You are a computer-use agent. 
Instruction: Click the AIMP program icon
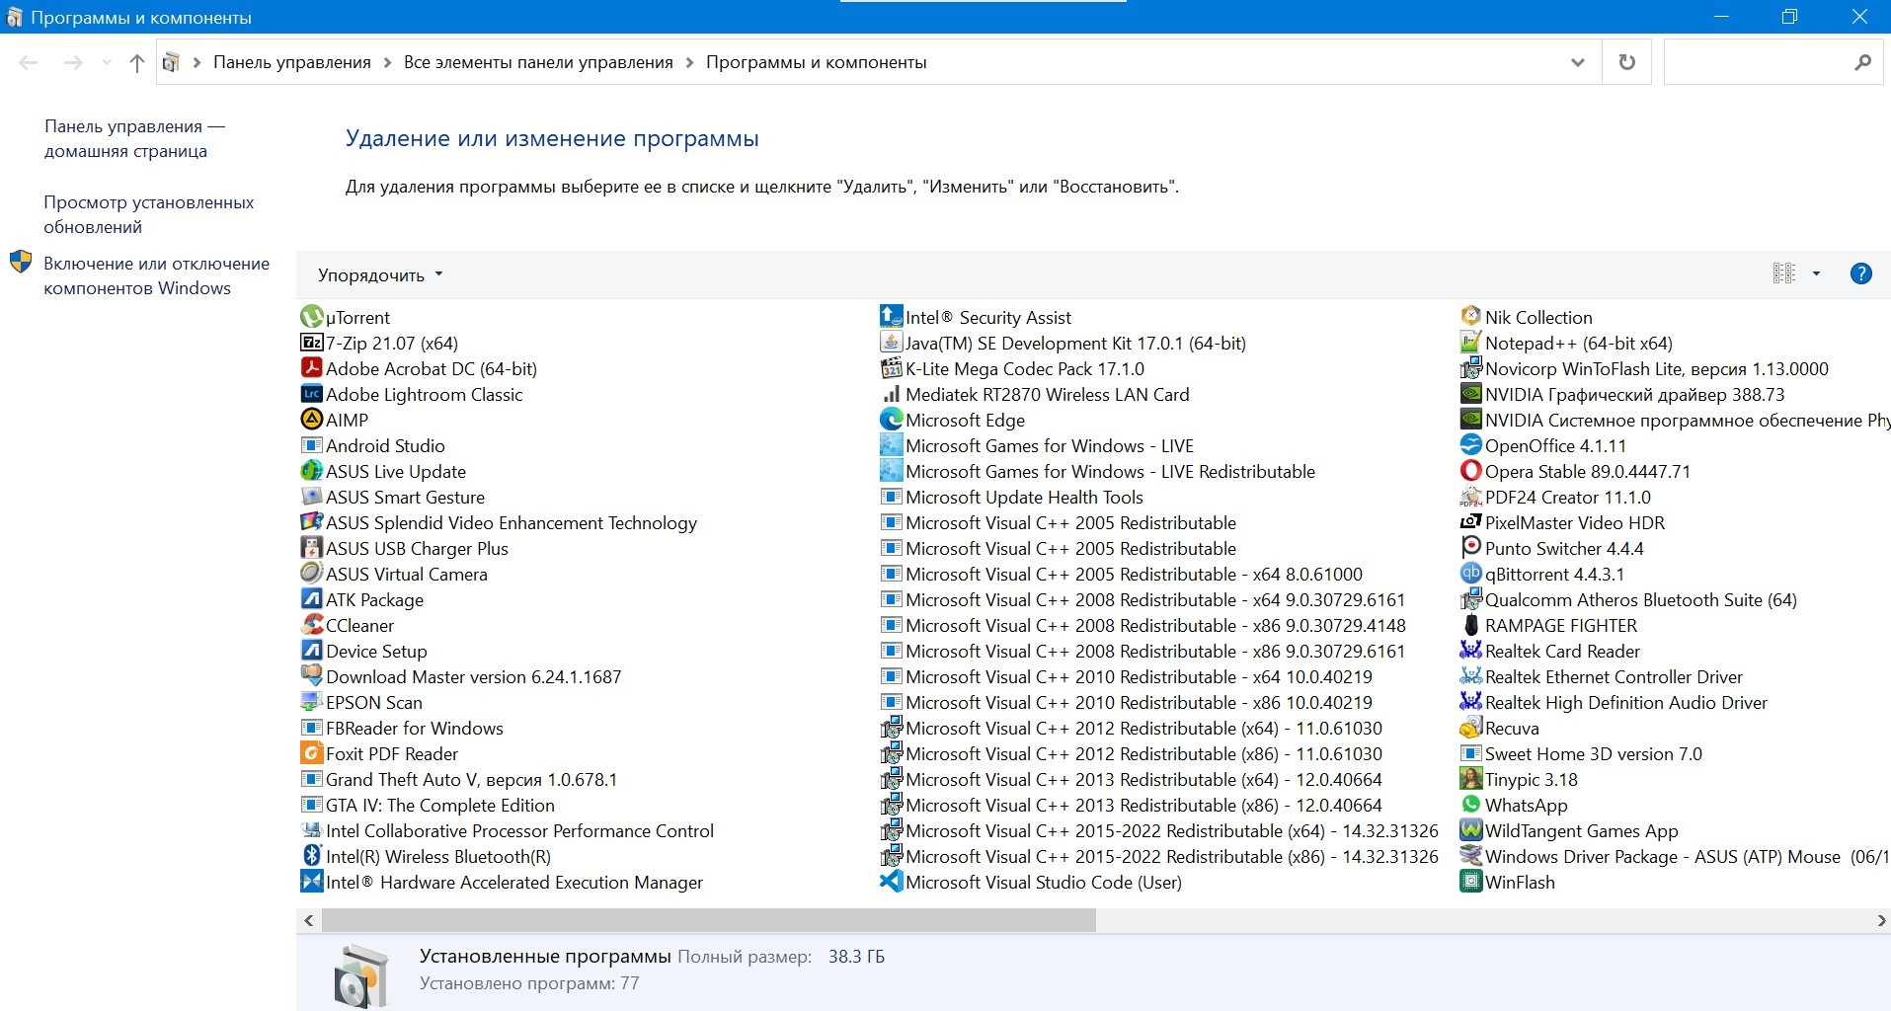tap(311, 420)
